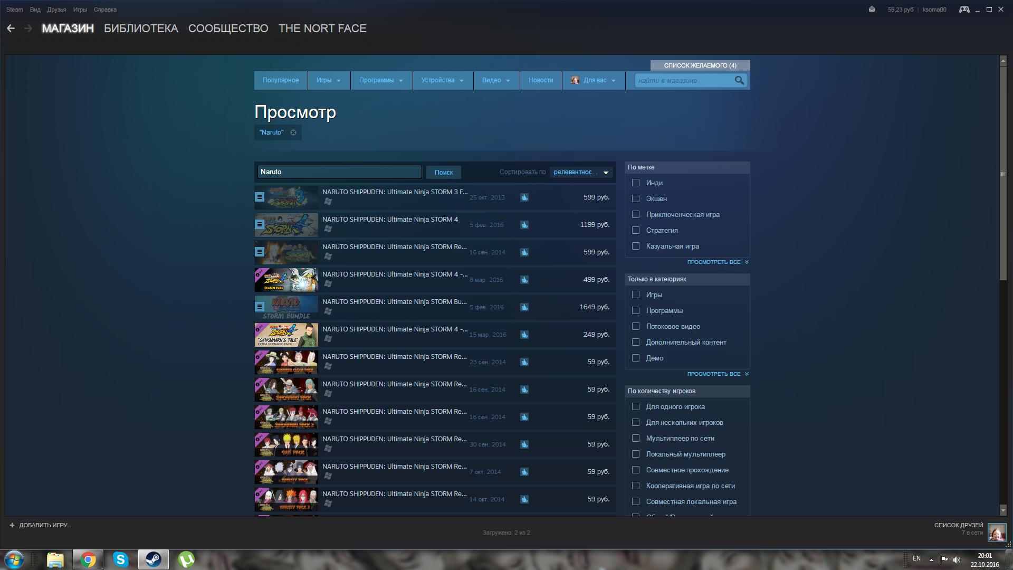The image size is (1013, 570).
Task: Show hidden tray icons arrow
Action: pyautogui.click(x=931, y=559)
